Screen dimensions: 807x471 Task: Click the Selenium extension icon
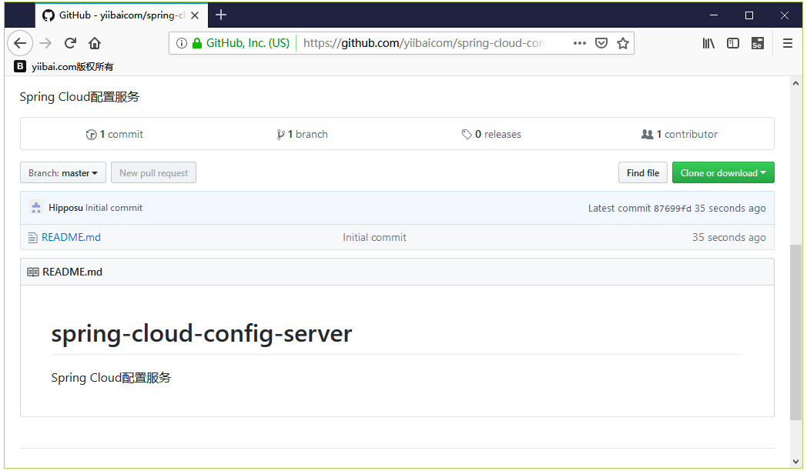coord(758,43)
